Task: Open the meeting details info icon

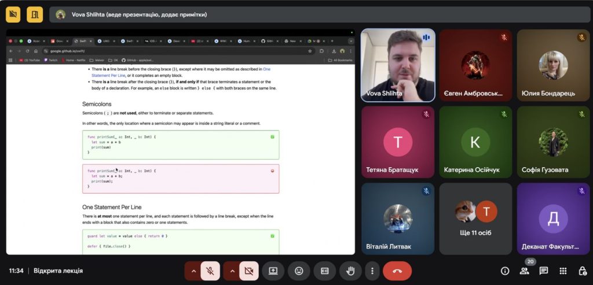Action: click(x=505, y=271)
